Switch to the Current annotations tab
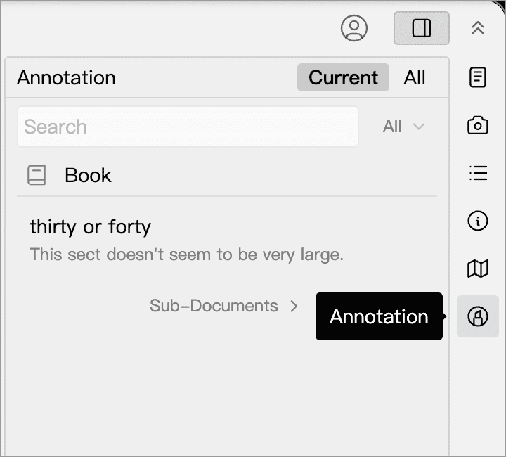506x457 pixels. click(x=343, y=77)
